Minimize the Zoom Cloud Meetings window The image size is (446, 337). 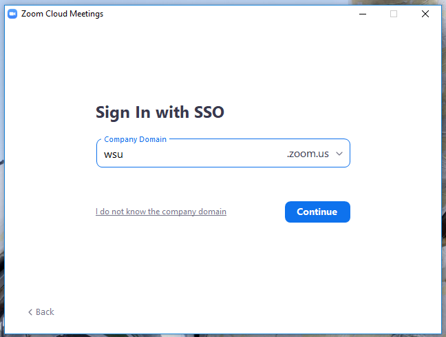(363, 14)
